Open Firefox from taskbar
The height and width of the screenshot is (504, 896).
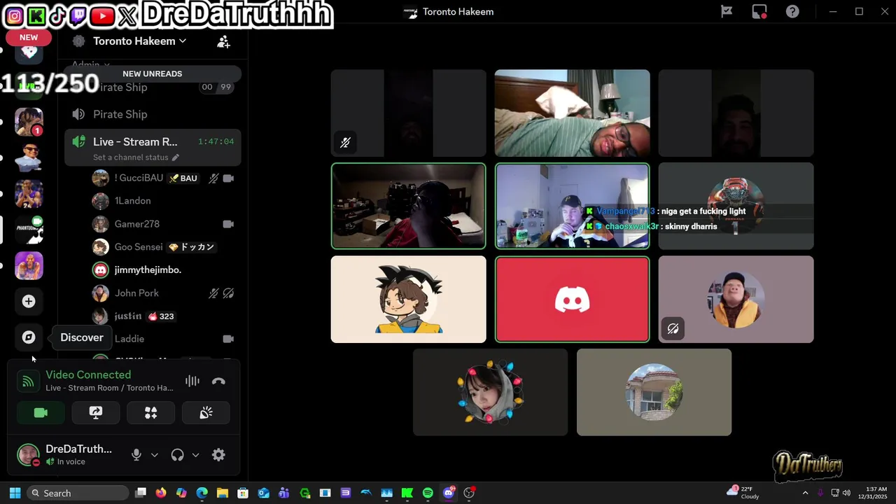(x=161, y=493)
